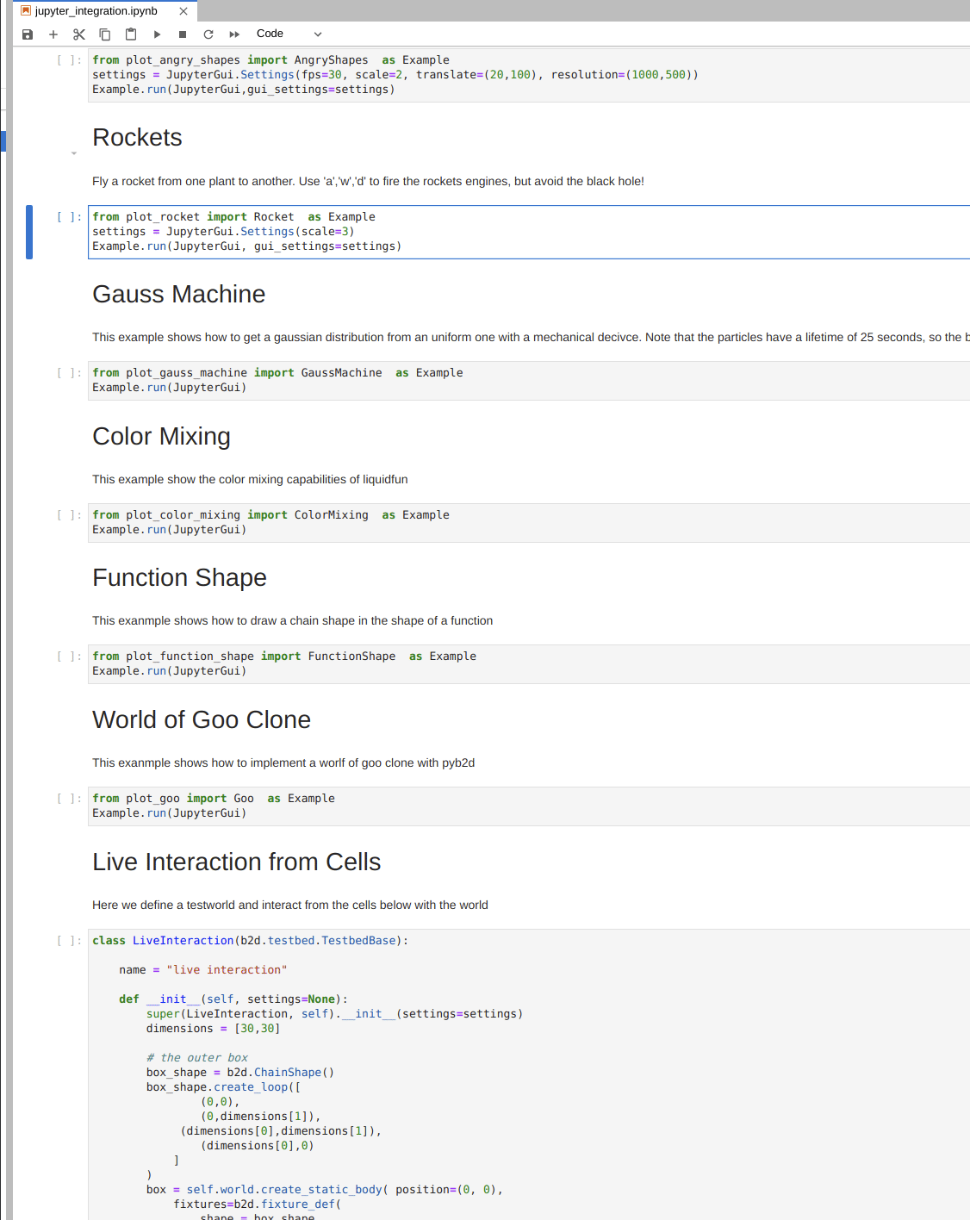Image resolution: width=970 pixels, height=1220 pixels.
Task: Restart kernel and run all cells
Action: (234, 34)
